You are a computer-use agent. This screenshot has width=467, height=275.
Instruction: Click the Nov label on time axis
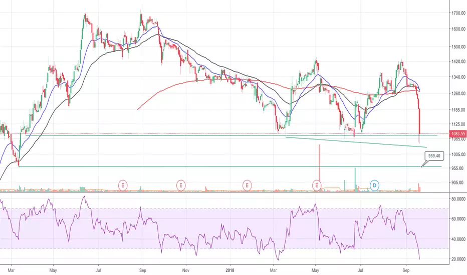185,270
